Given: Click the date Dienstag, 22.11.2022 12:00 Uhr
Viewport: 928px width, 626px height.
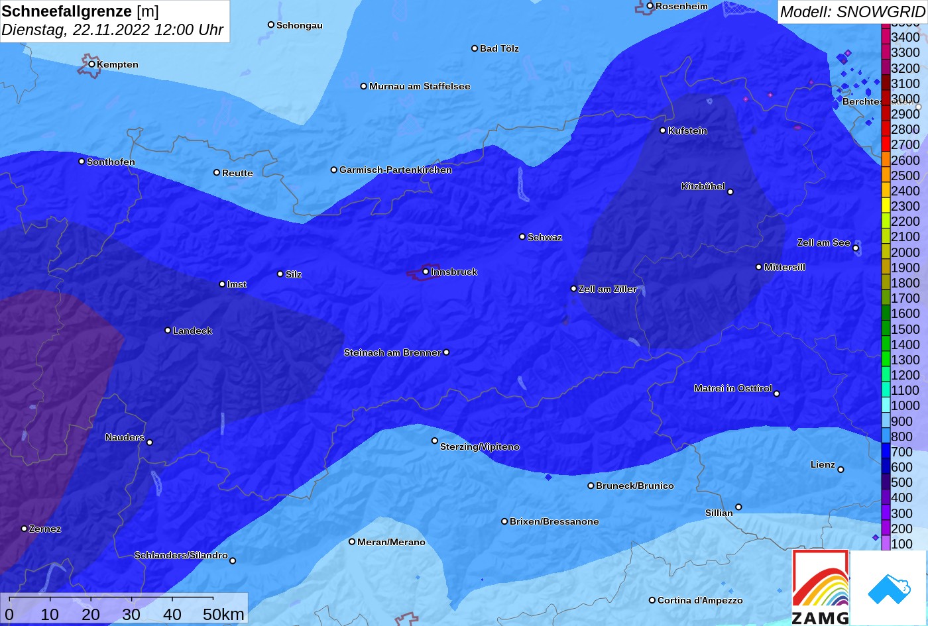Looking at the screenshot, I should pos(112,30).
